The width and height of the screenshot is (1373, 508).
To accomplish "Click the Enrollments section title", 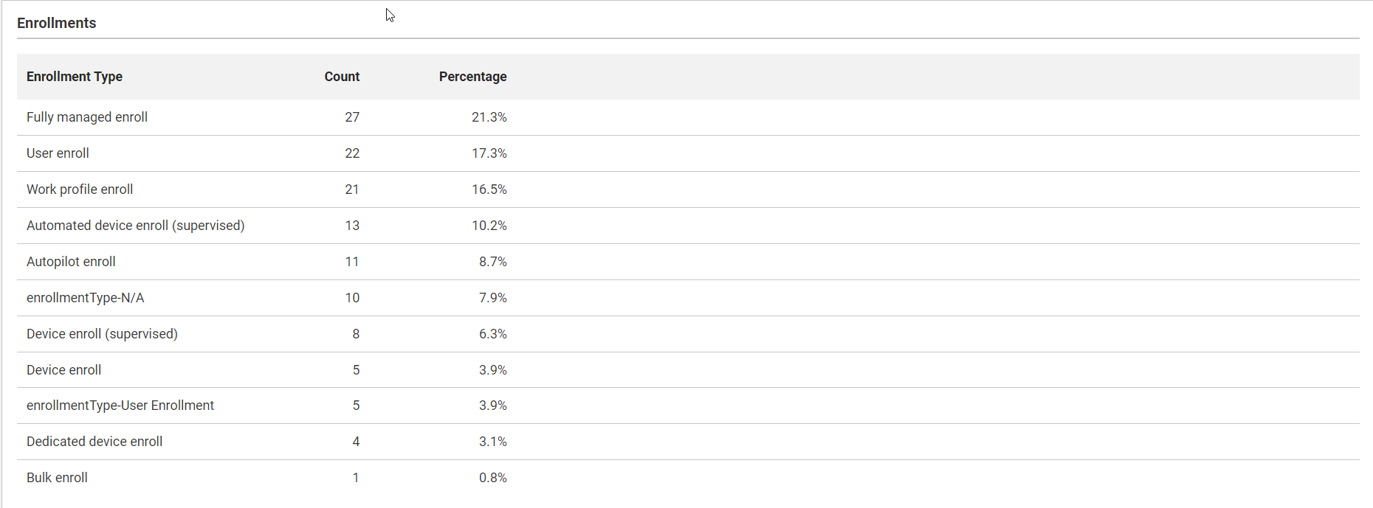I will coord(56,23).
